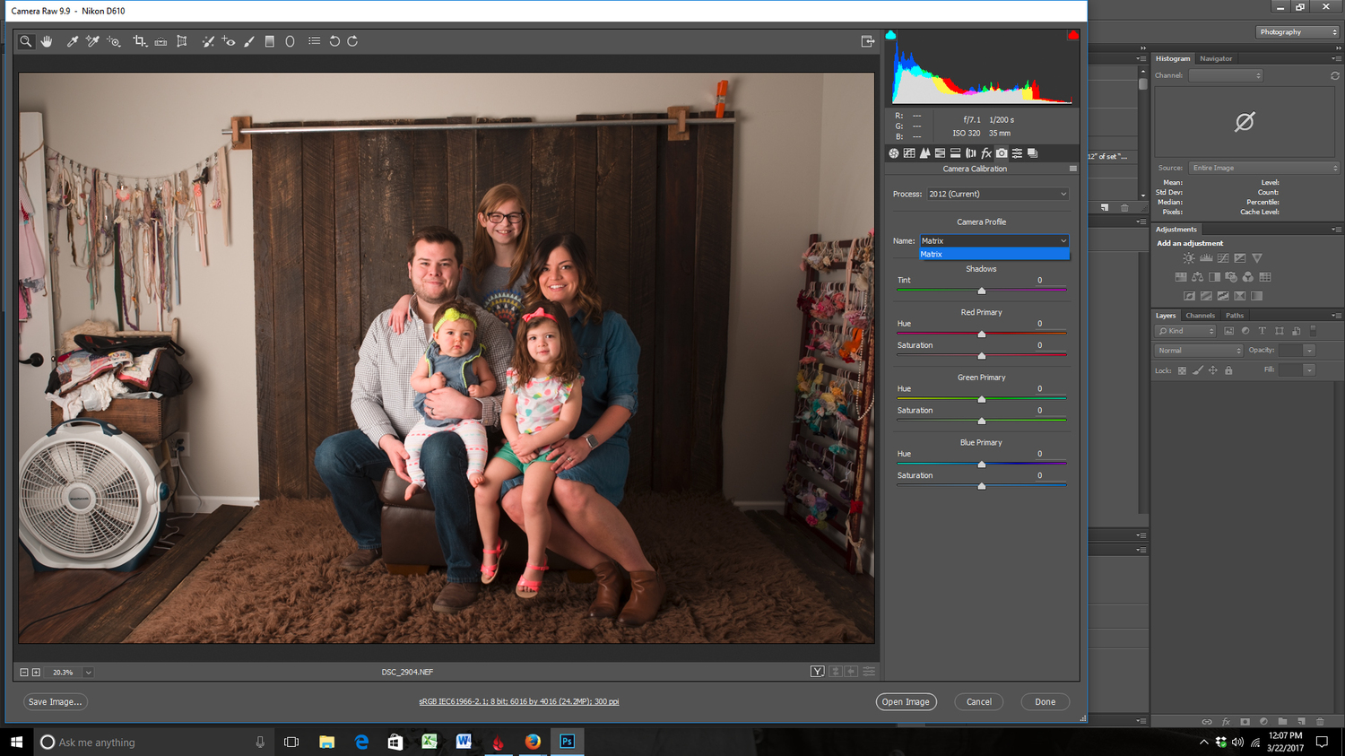Toggle Lock image pixels brush icon

(1198, 370)
